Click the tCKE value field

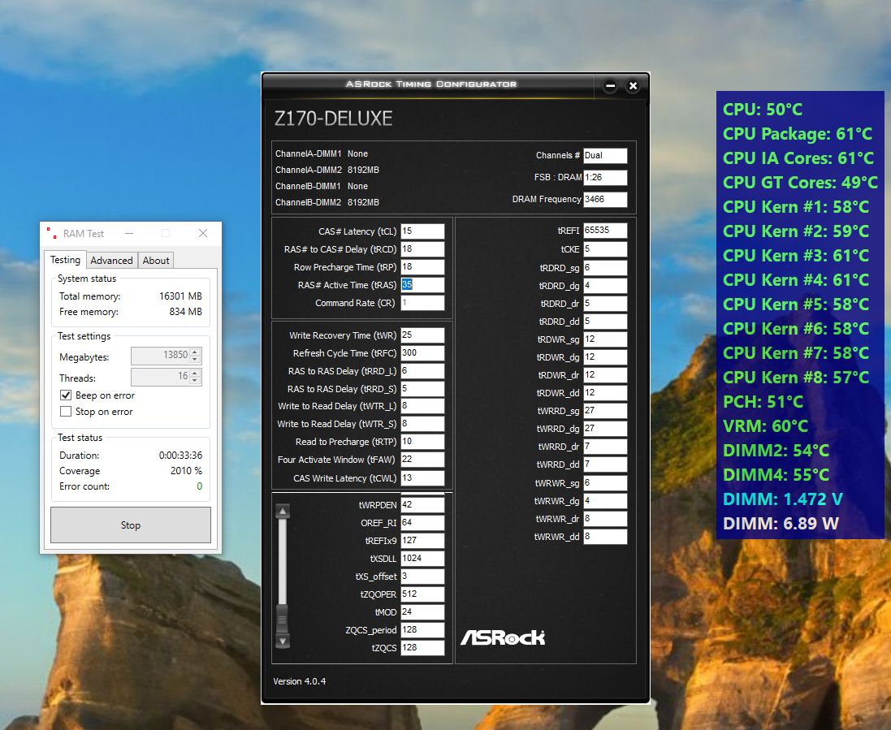(x=605, y=249)
